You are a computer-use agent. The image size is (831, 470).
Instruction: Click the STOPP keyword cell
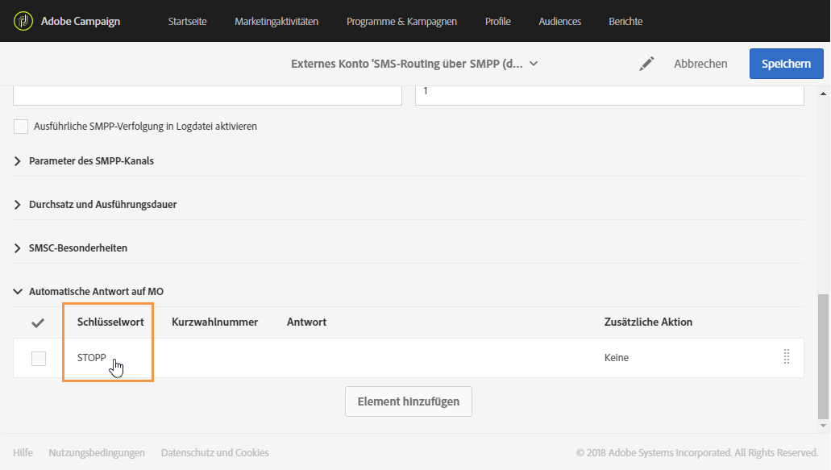92,358
